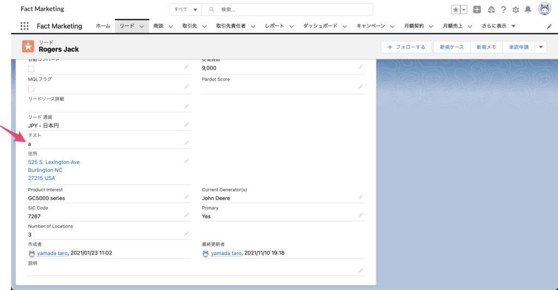Screen dimensions: 558x290
Task: Open the user profile avatar
Action: click(544, 9)
